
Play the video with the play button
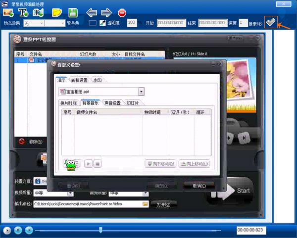pyautogui.click(x=7, y=231)
